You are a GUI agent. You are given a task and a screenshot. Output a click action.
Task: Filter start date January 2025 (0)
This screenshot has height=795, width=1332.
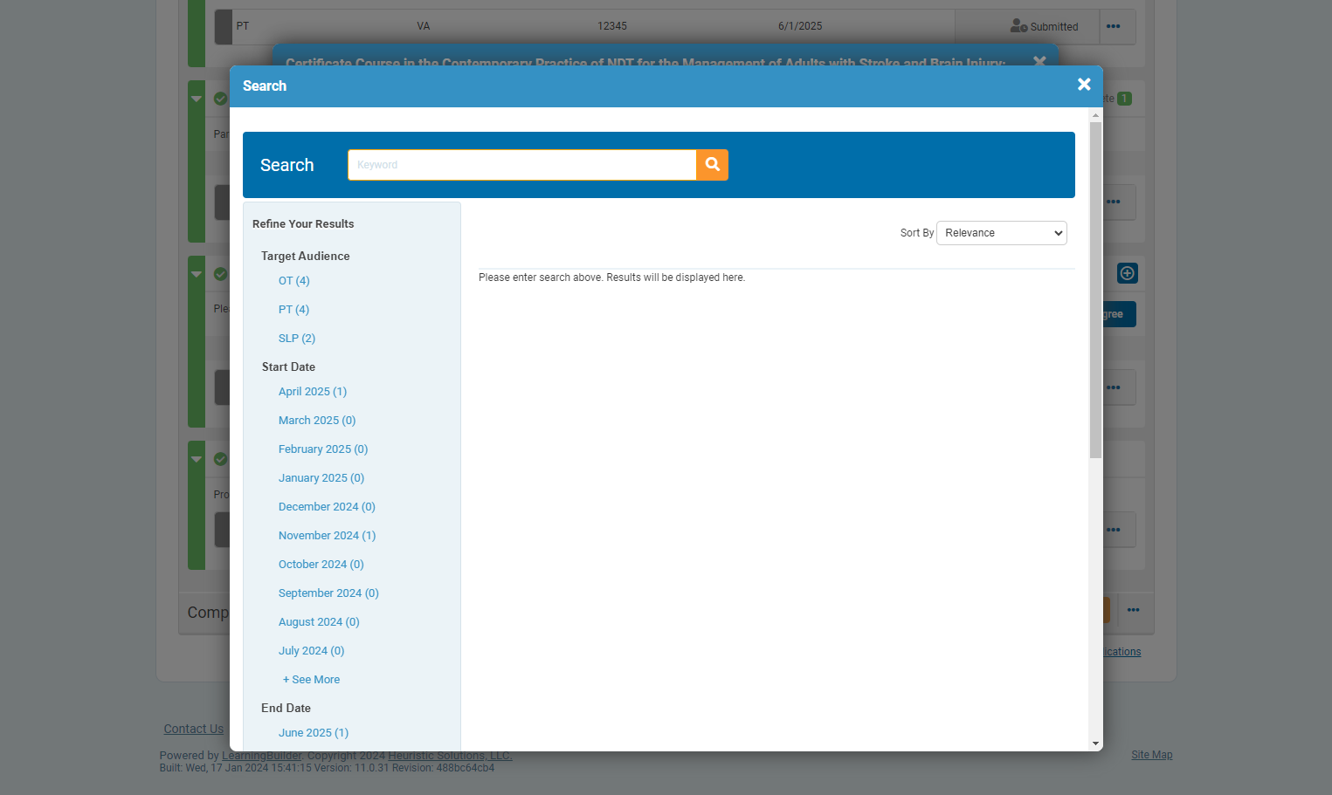pyautogui.click(x=321, y=478)
